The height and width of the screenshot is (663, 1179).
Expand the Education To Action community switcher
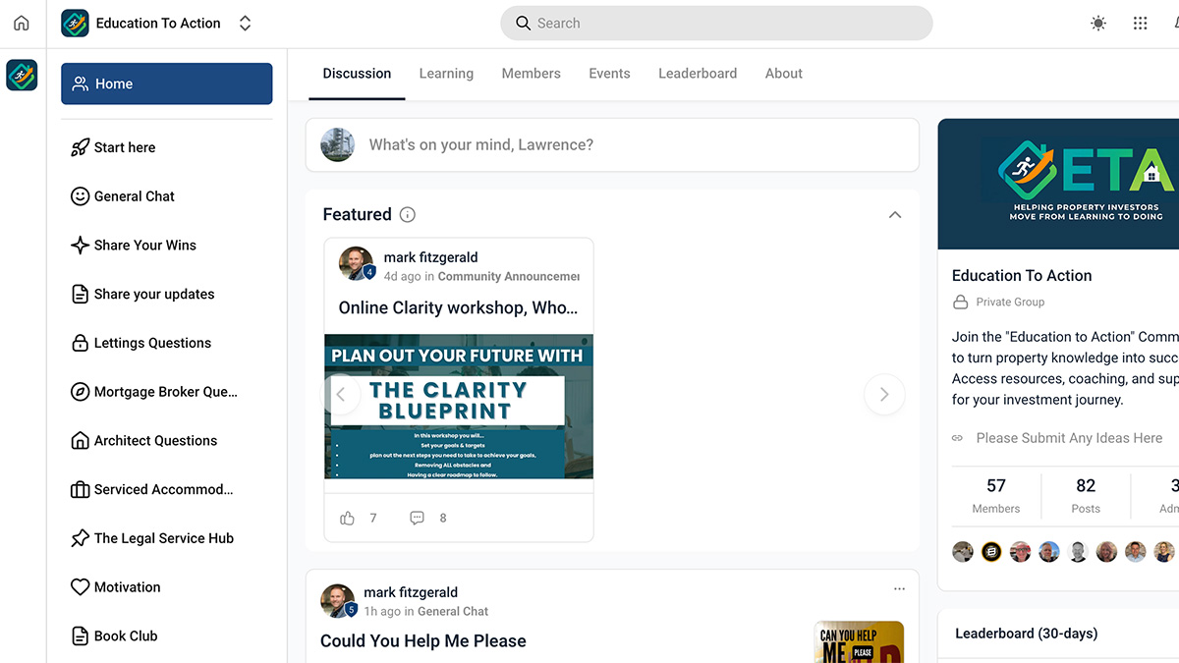coord(244,23)
